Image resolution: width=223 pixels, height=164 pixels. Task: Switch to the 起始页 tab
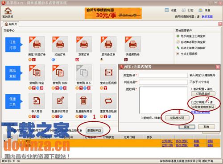[x=11, y=24]
